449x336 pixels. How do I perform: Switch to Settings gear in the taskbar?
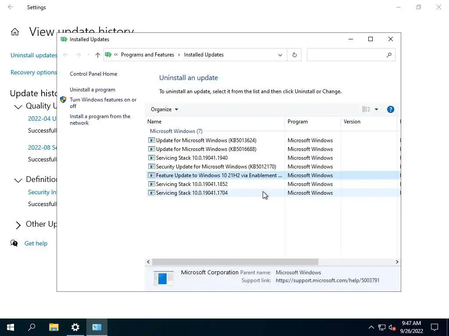(x=75, y=327)
